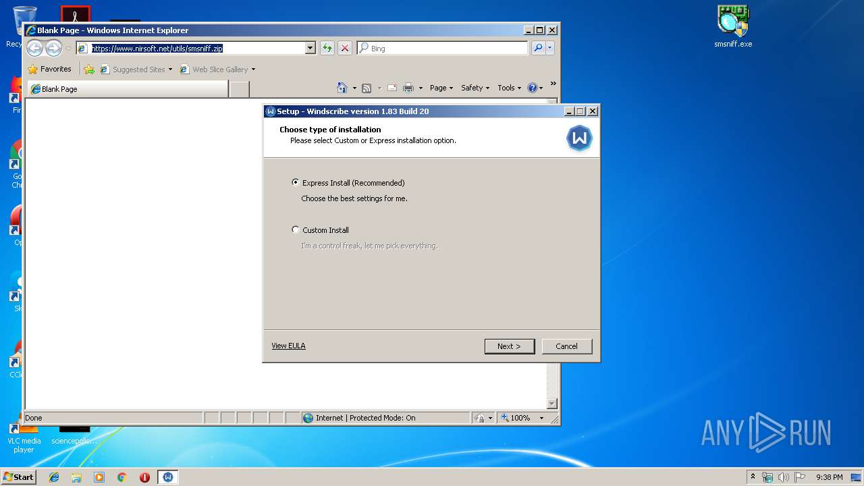Select the Blank Page tab
Viewport: 864px width, 486px height.
point(127,88)
